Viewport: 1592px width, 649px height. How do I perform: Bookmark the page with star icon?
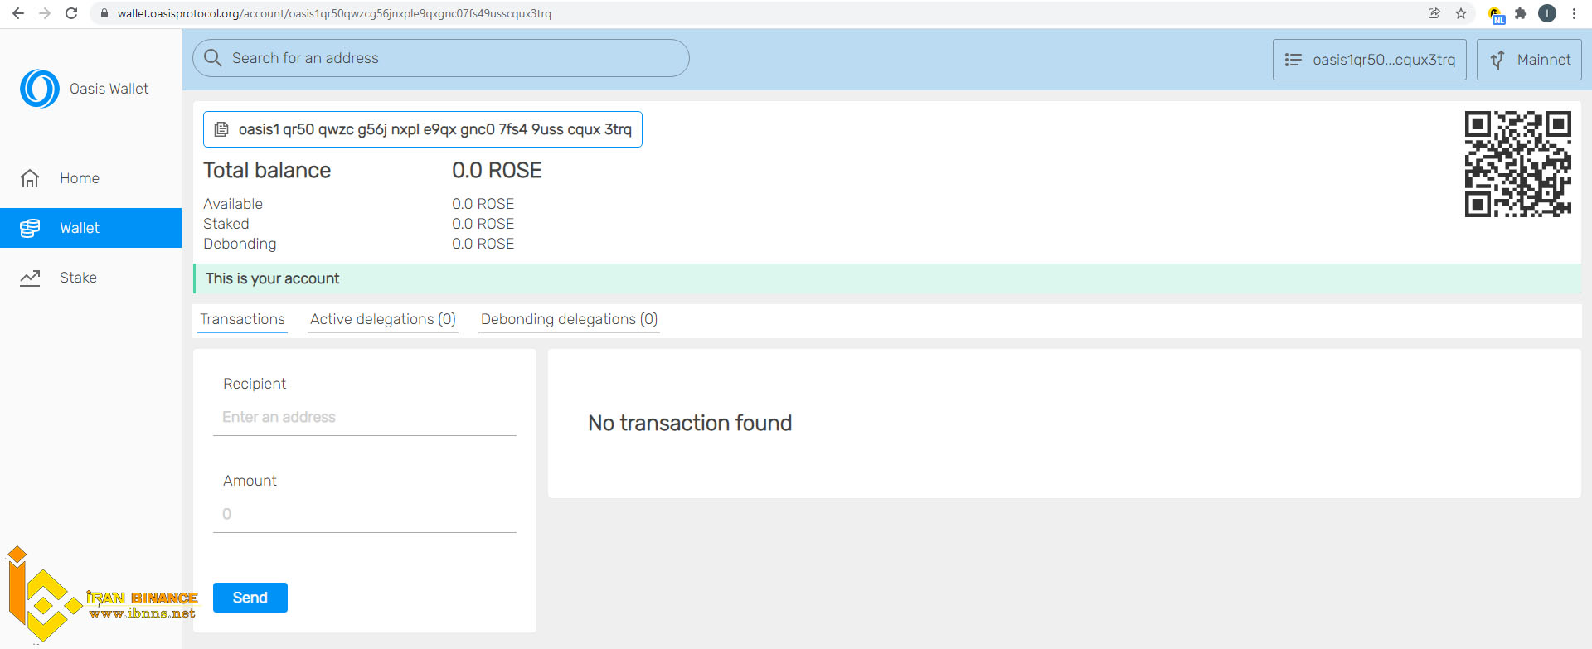1461,13
